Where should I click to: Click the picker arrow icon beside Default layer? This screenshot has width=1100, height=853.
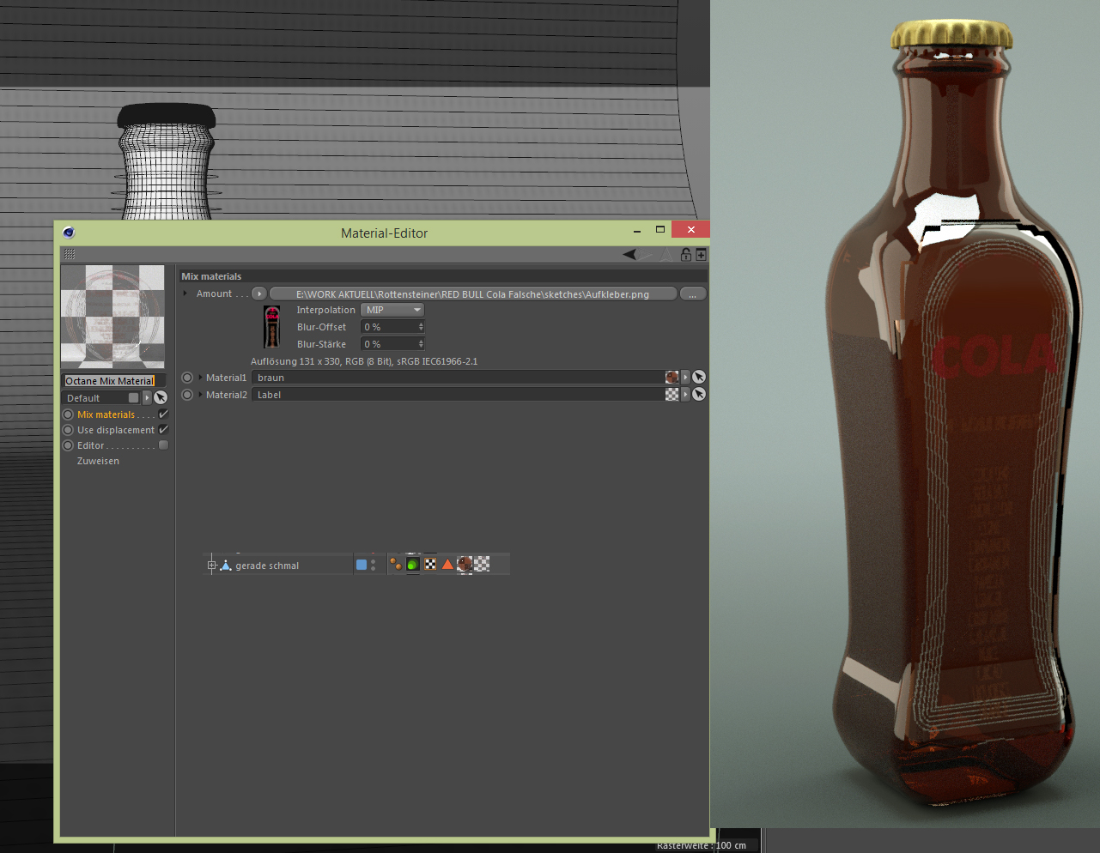click(x=161, y=397)
